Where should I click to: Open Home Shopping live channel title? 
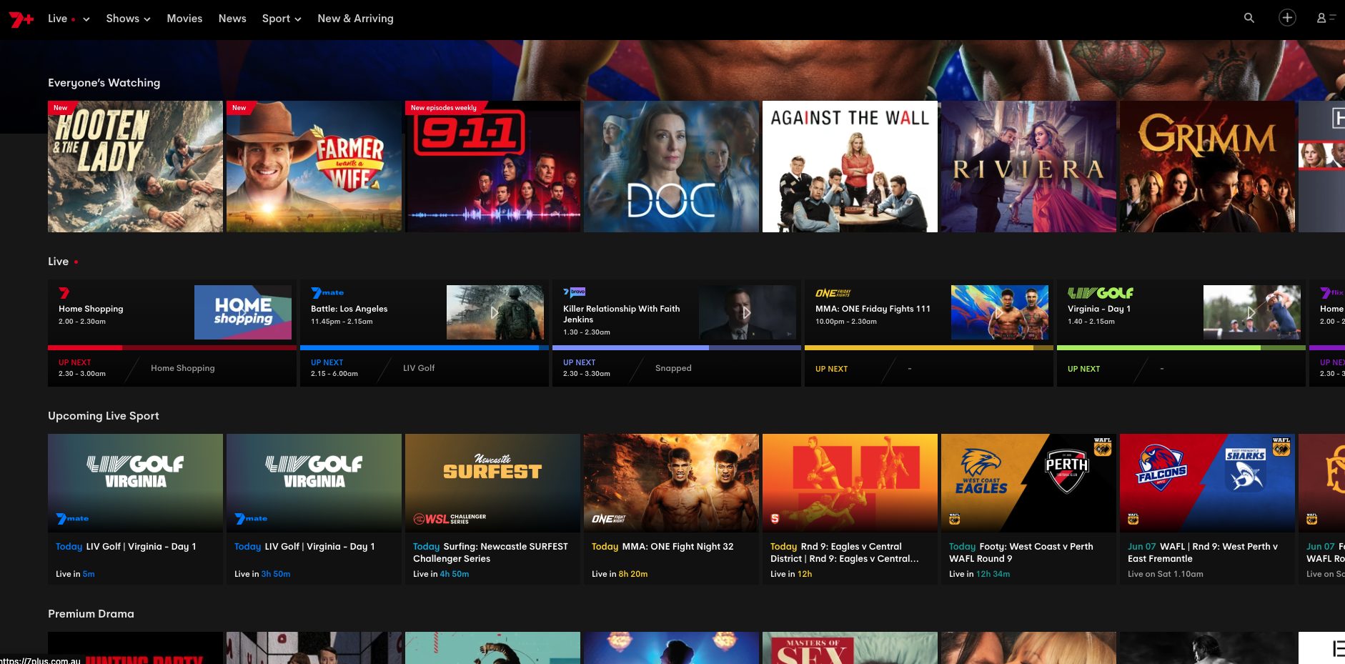pos(91,309)
